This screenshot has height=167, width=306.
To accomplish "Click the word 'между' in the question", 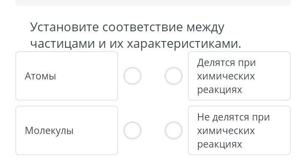I will (x=206, y=27).
